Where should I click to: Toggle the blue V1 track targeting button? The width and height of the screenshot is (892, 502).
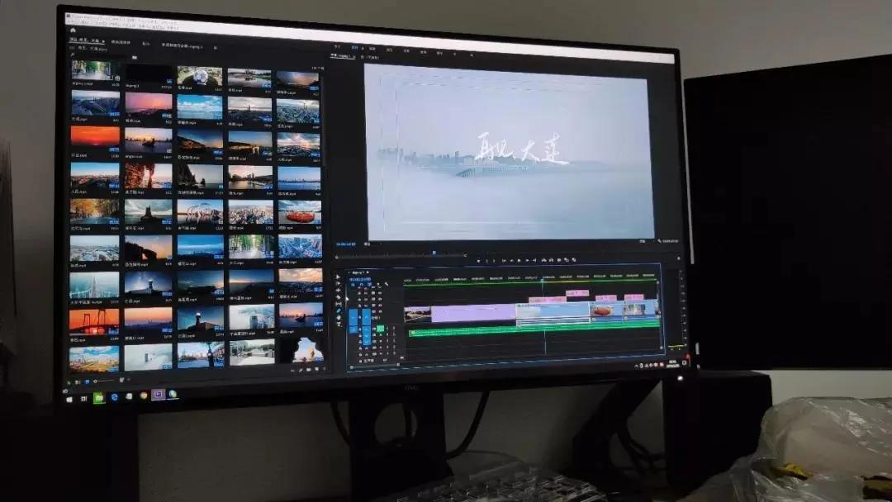point(366,317)
